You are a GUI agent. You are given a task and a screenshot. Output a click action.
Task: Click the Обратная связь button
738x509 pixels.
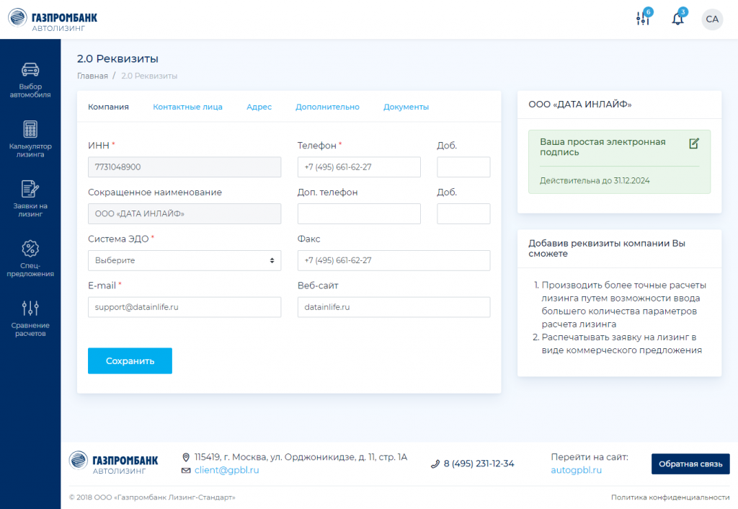(x=690, y=464)
